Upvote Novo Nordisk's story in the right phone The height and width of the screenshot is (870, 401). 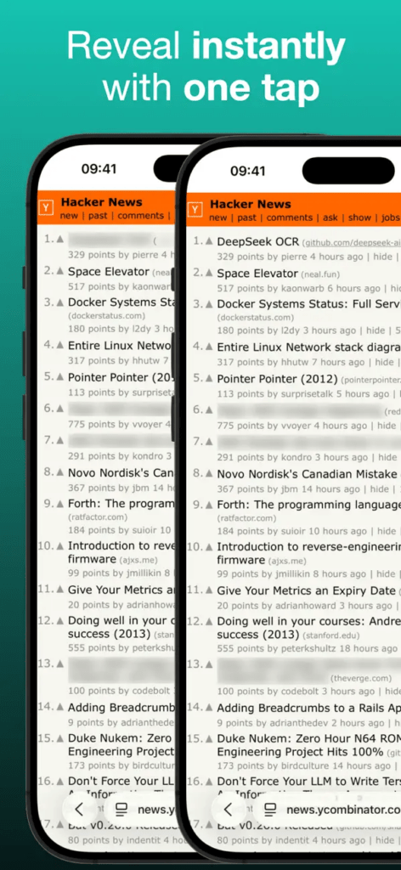209,474
